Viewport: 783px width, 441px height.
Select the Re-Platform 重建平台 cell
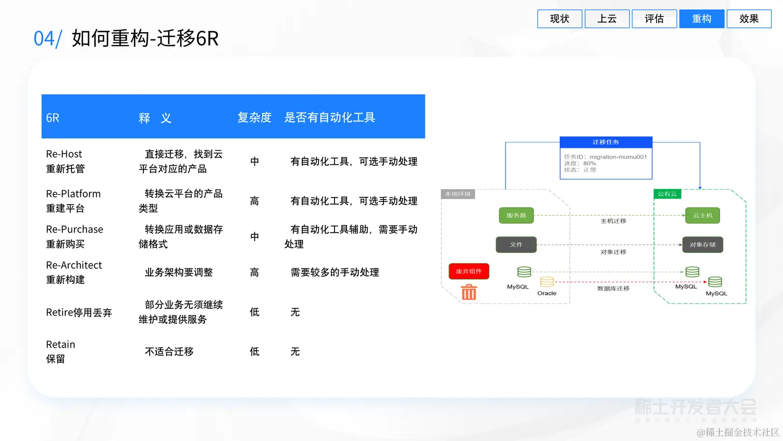point(73,201)
